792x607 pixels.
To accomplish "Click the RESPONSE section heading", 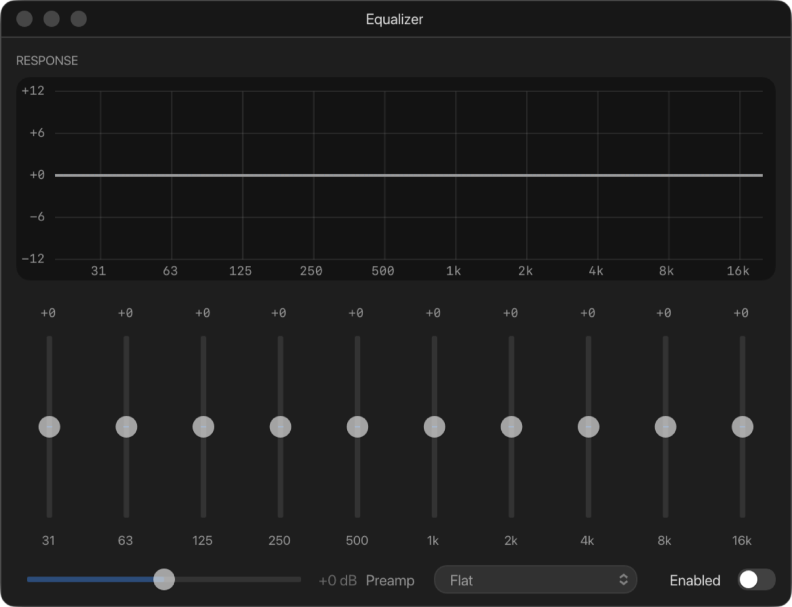I will click(47, 61).
